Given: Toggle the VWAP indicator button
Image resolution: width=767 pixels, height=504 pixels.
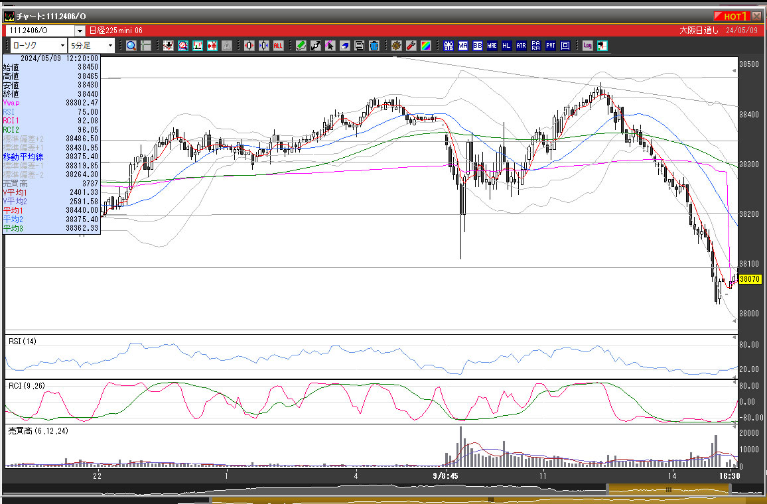Looking at the screenshot, I should click(448, 46).
